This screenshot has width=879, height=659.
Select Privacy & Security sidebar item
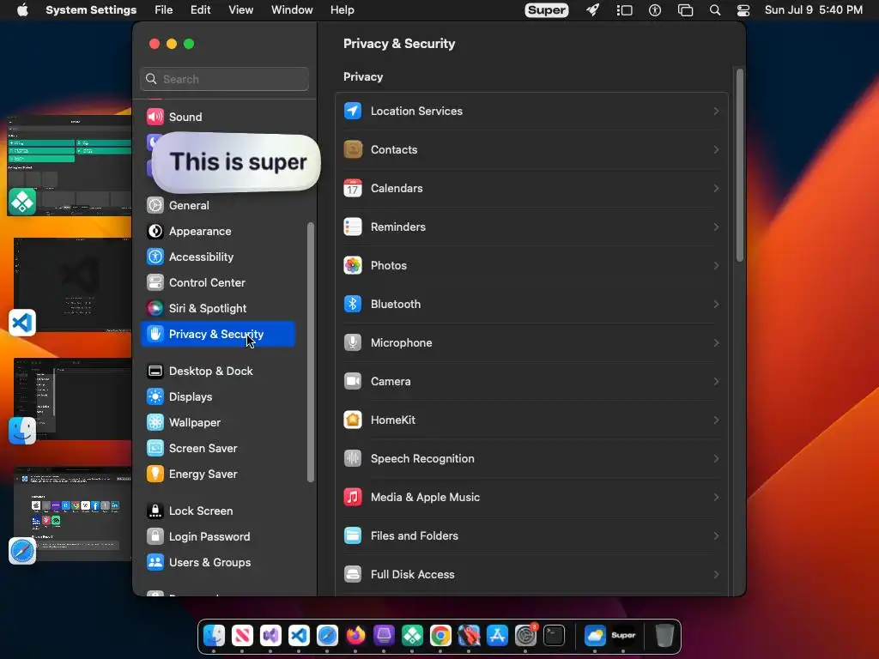(217, 334)
